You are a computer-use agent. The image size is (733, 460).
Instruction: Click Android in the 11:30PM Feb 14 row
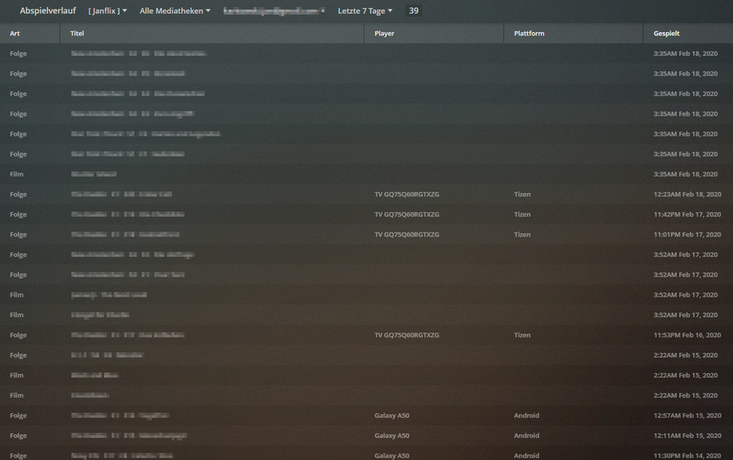tap(526, 455)
